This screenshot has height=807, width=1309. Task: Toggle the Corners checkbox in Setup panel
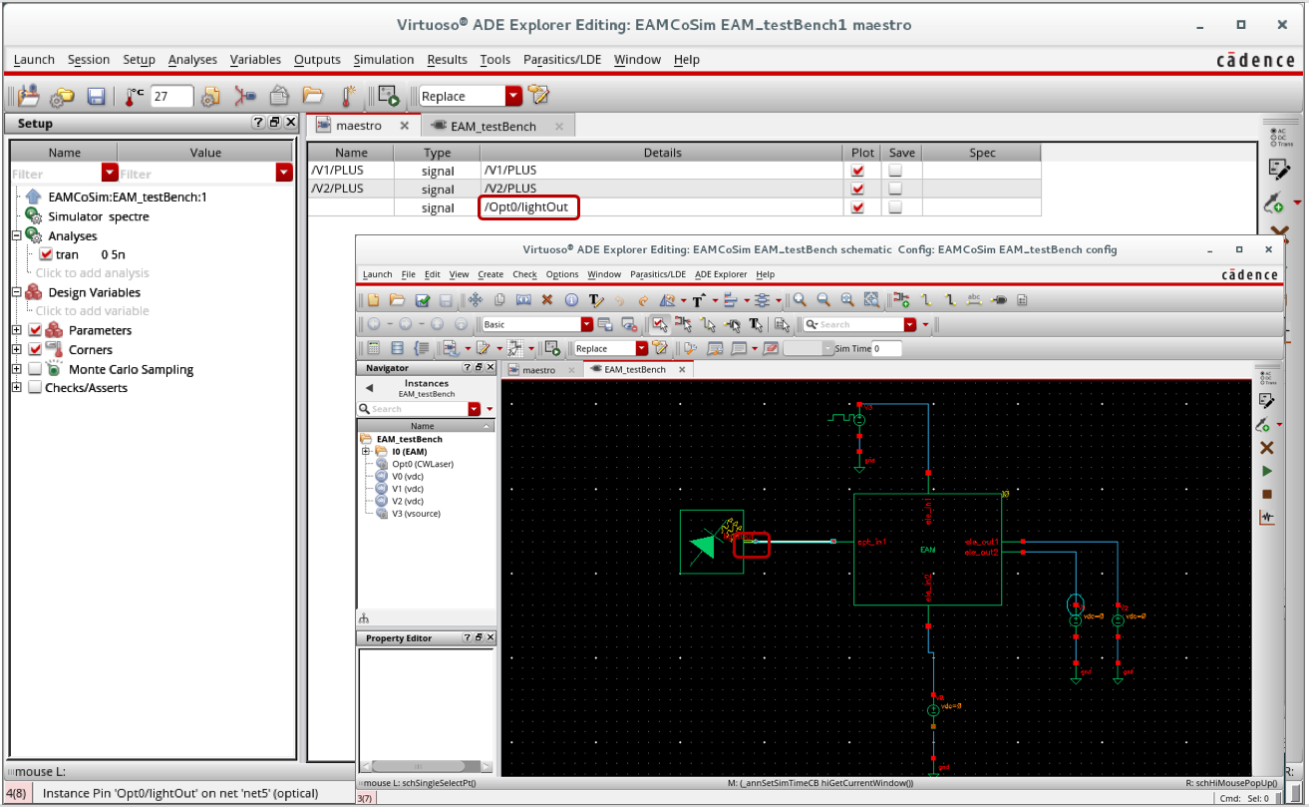[35, 350]
